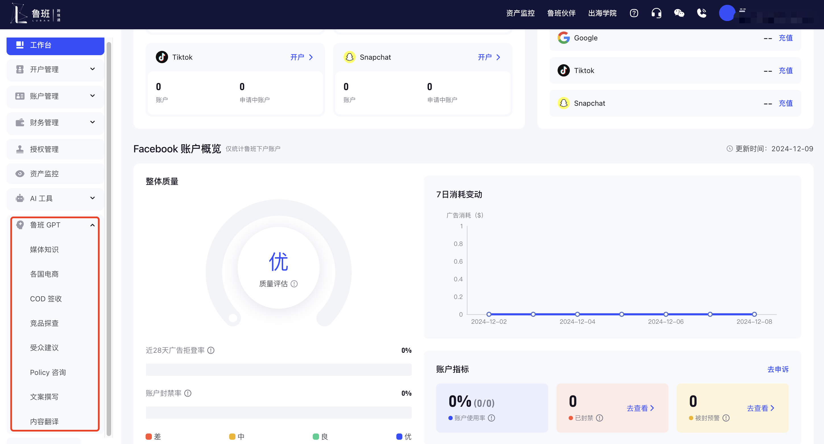Click 去查看 link on 已封禁 card

(x=640, y=408)
